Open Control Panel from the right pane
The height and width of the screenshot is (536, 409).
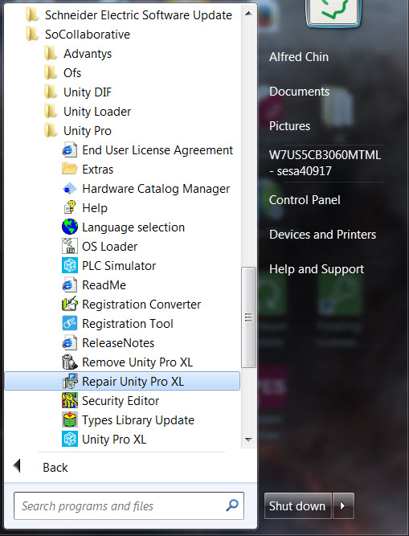[x=305, y=200]
